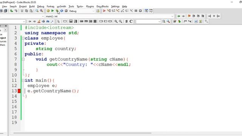This screenshot has width=242, height=136.
Task: Click the Copy icon
Action: tap(26, 11)
